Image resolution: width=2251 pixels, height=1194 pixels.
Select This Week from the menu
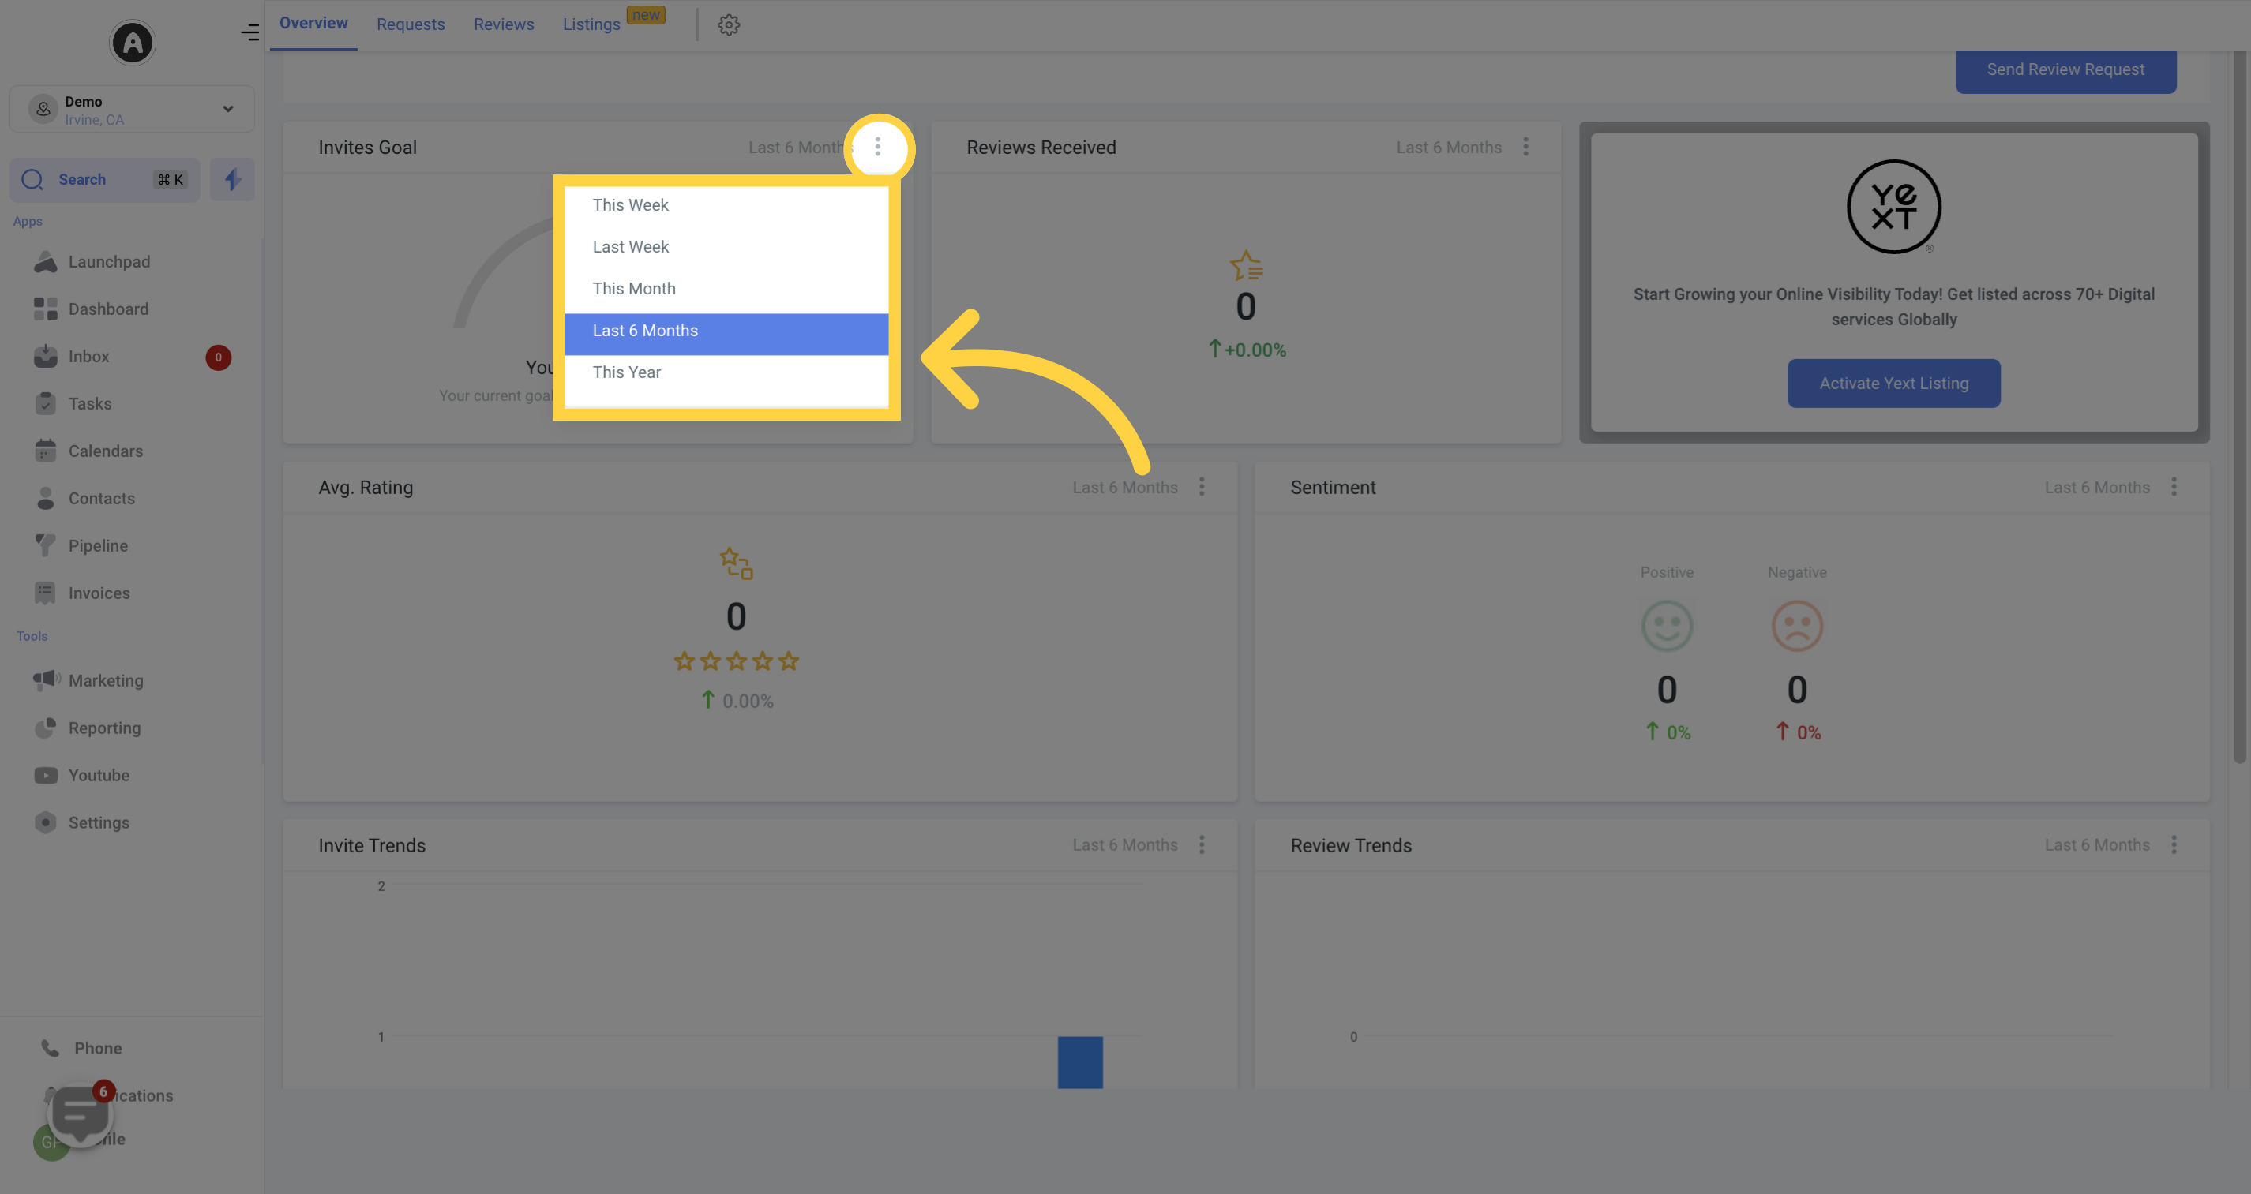[x=726, y=205]
